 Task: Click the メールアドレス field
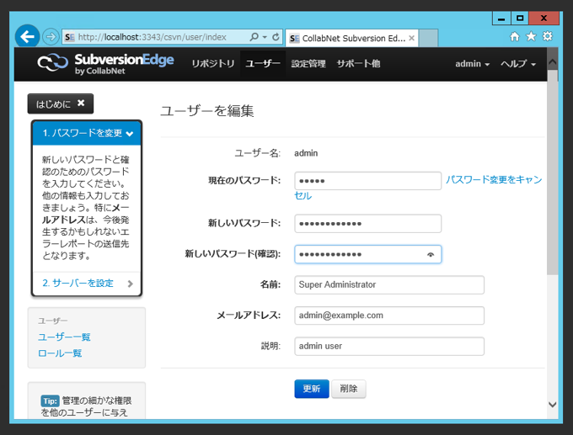[x=389, y=316]
